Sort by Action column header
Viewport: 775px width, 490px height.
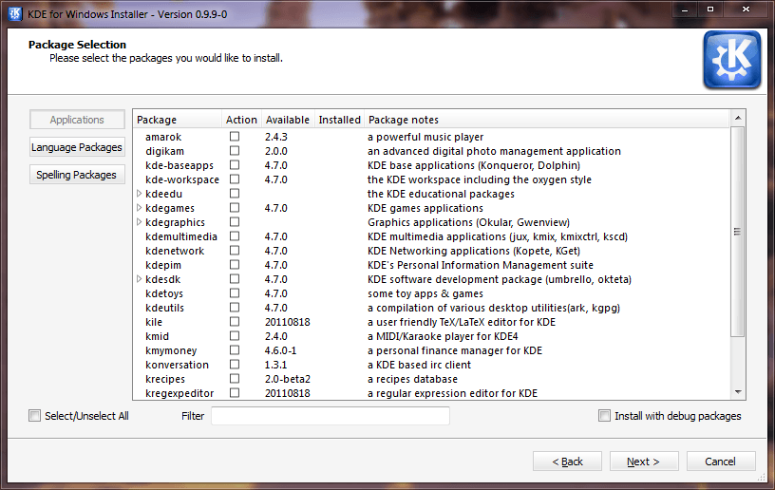pyautogui.click(x=241, y=120)
